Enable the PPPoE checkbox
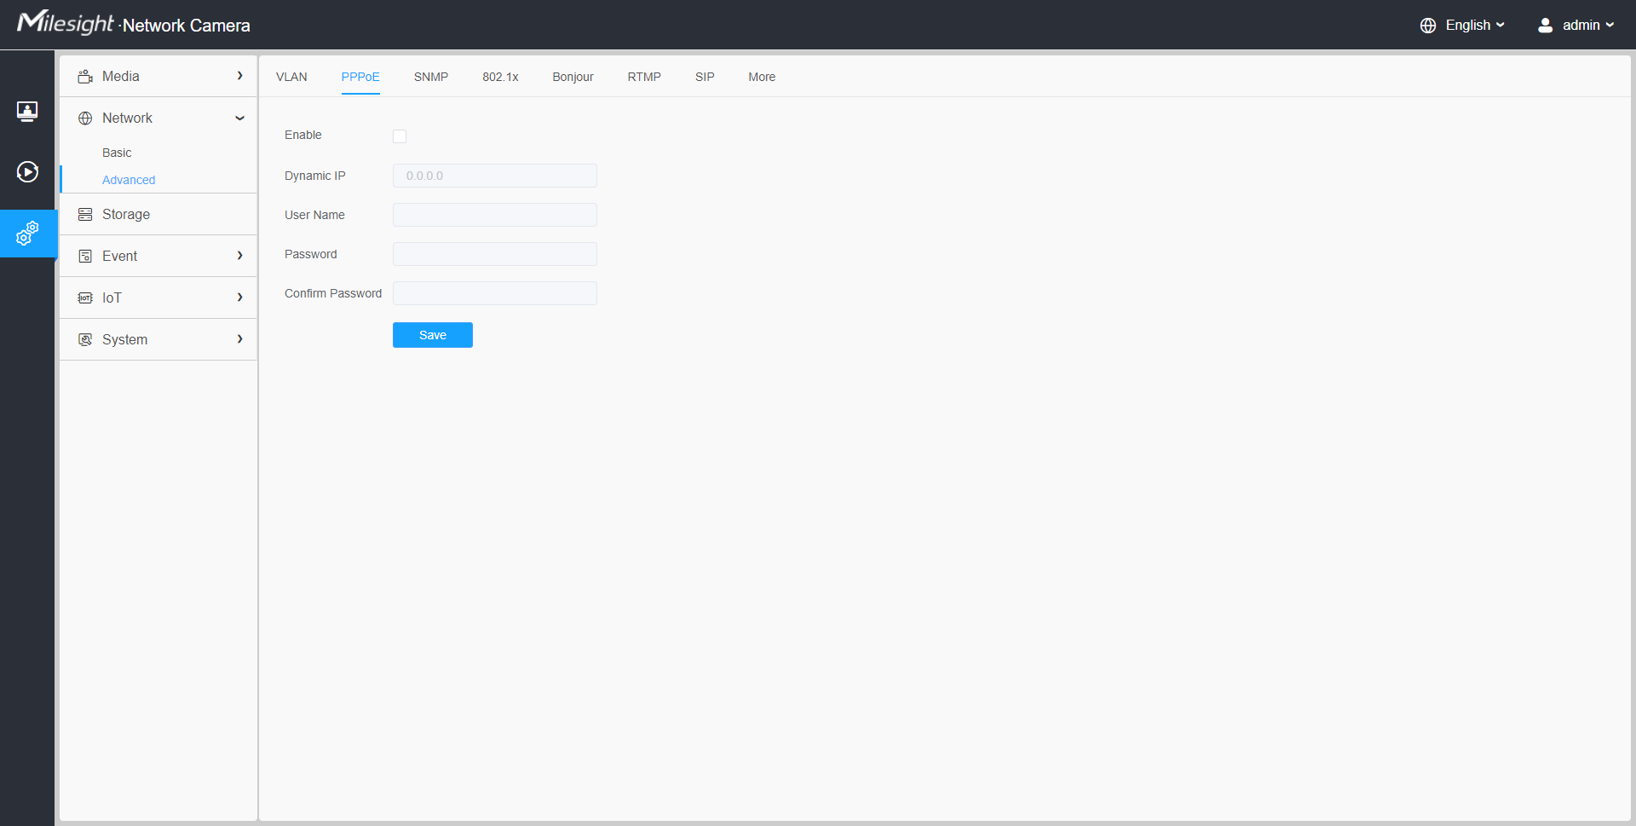 click(x=400, y=136)
